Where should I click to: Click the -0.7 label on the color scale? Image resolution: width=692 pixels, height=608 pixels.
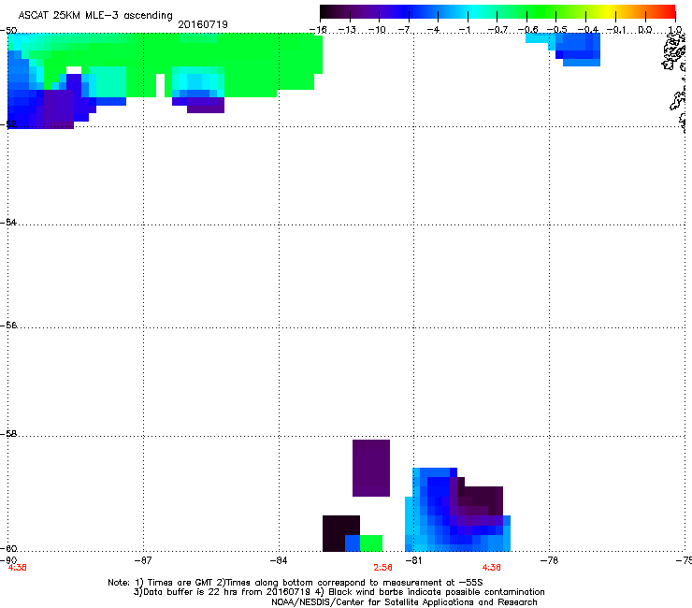[x=497, y=30]
